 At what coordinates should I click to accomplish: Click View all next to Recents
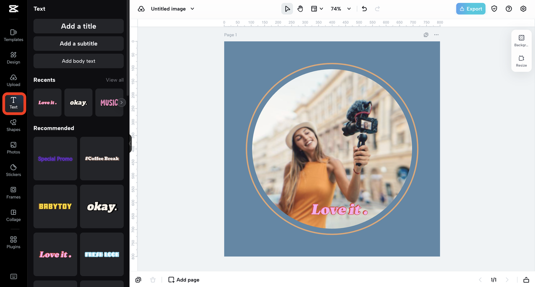[x=115, y=80]
